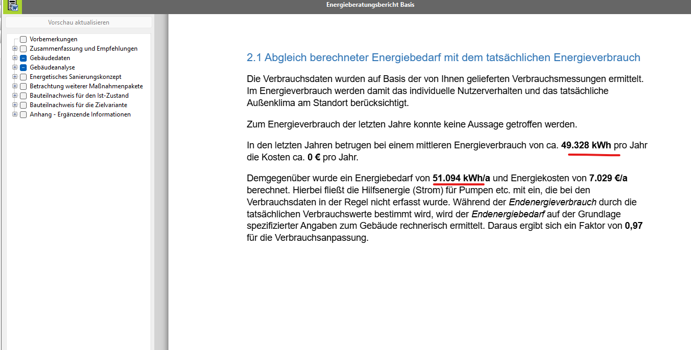The image size is (691, 350).
Task: Select Bauteilnachweis für die Zielvariante label
Action: [78, 105]
